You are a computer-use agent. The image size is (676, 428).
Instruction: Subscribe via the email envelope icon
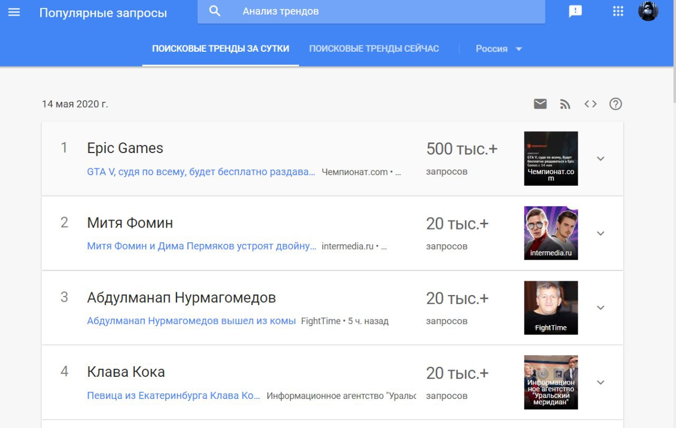pos(540,104)
